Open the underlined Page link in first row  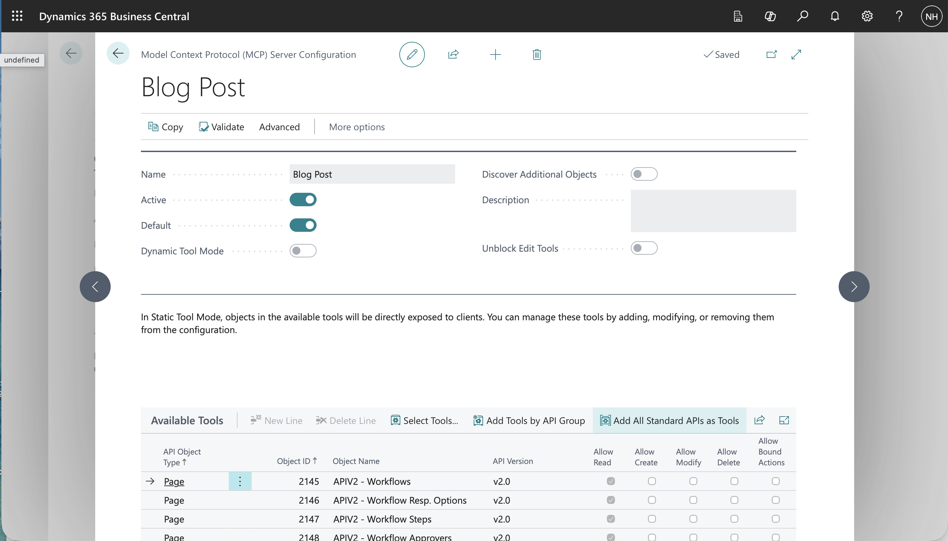(174, 481)
